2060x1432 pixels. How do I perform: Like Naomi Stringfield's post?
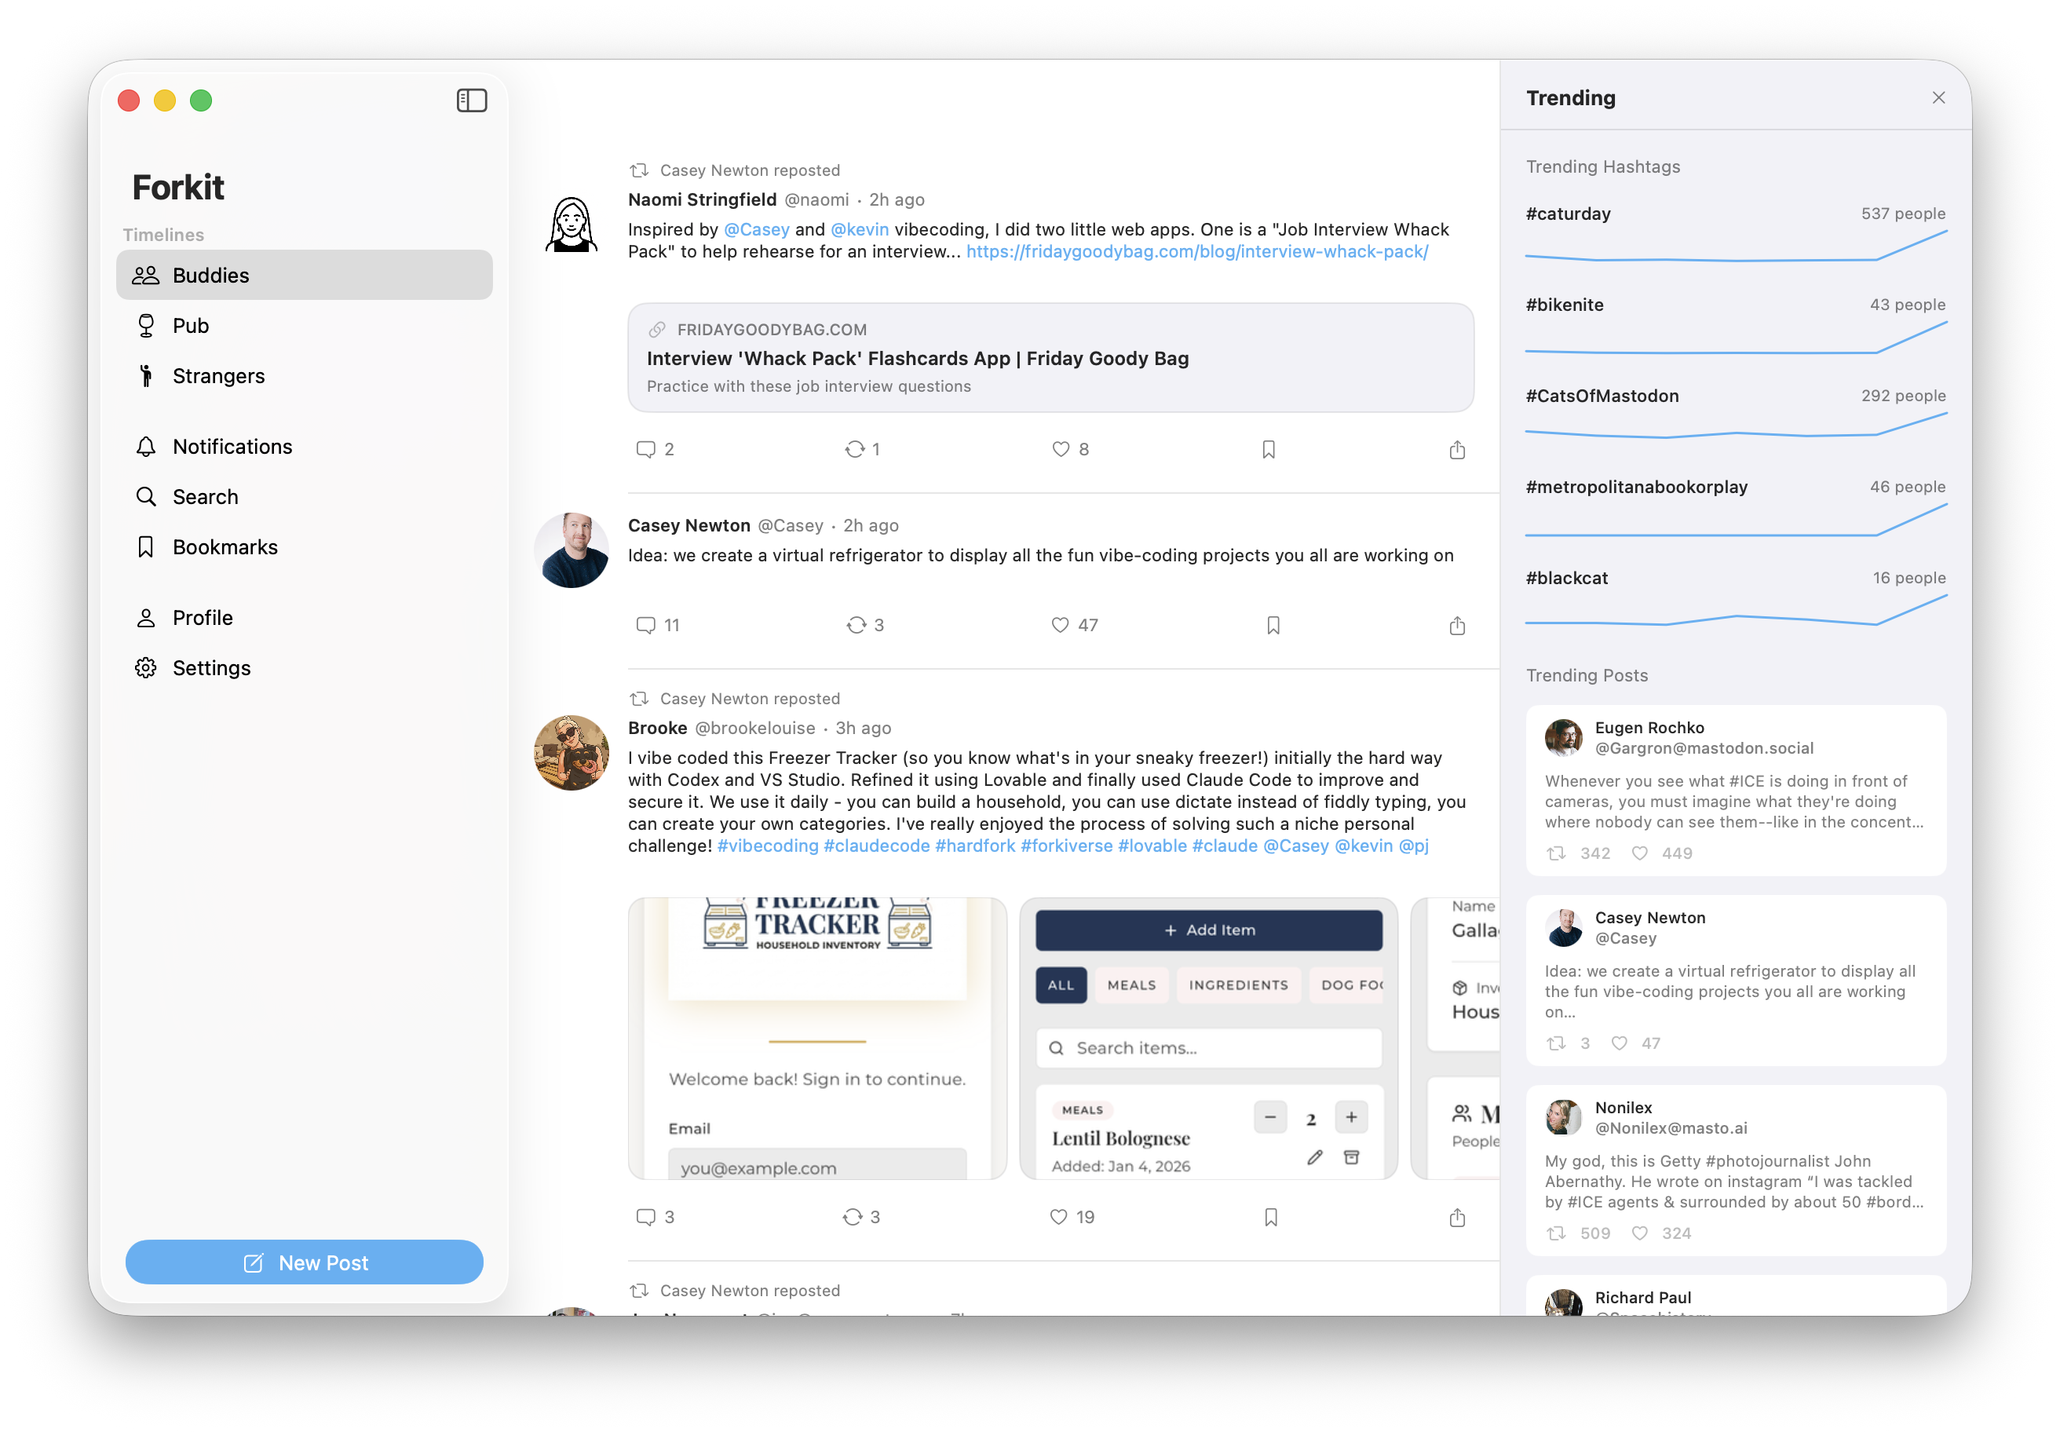click(1061, 450)
